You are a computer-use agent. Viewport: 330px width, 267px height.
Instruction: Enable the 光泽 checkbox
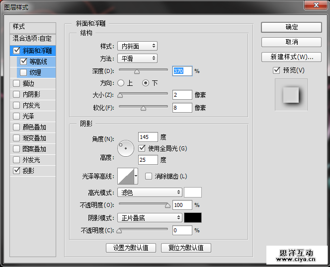pos(16,116)
